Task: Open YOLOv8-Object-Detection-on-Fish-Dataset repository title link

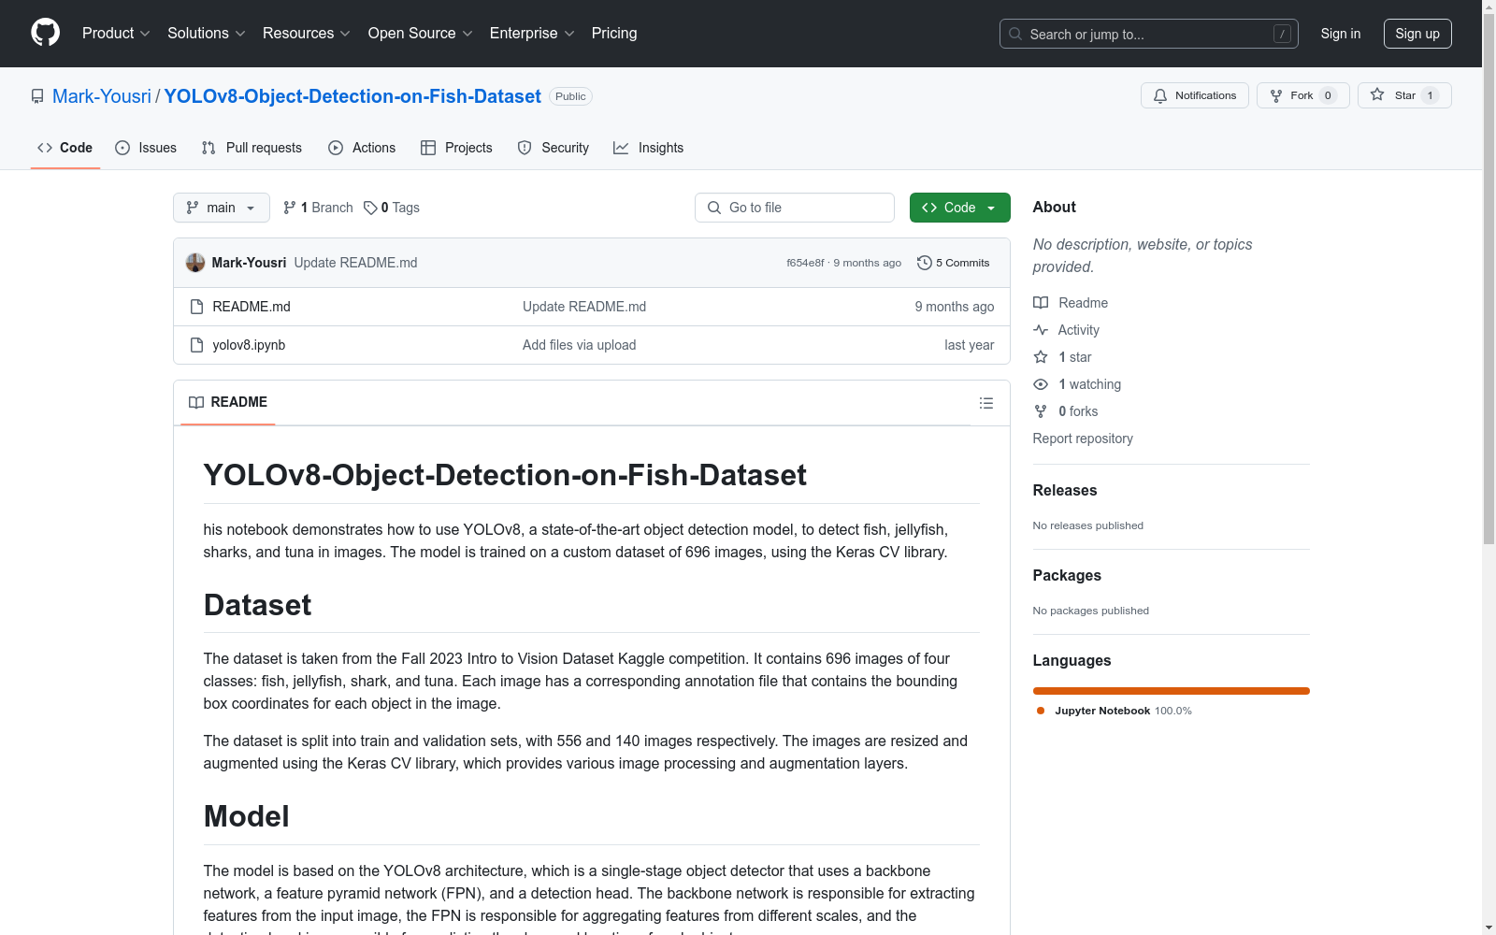Action: pyautogui.click(x=352, y=96)
